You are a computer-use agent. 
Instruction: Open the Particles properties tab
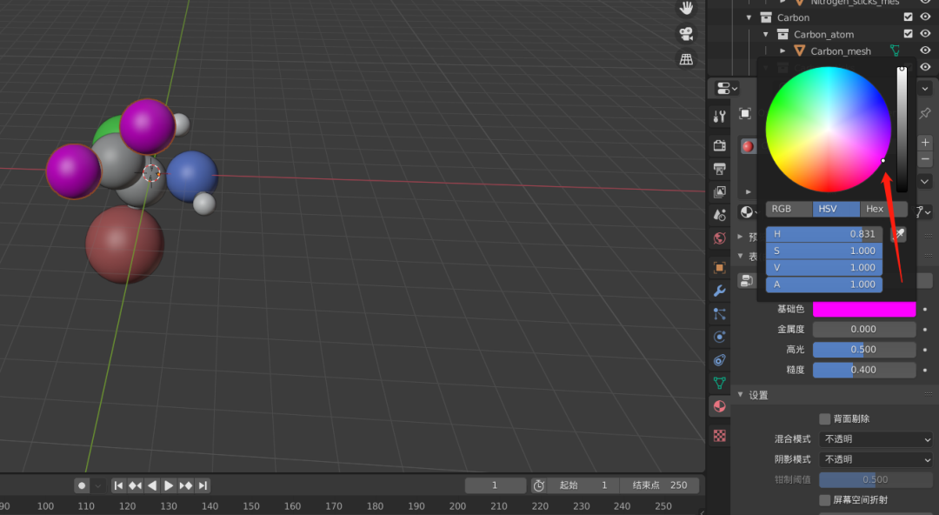click(720, 313)
